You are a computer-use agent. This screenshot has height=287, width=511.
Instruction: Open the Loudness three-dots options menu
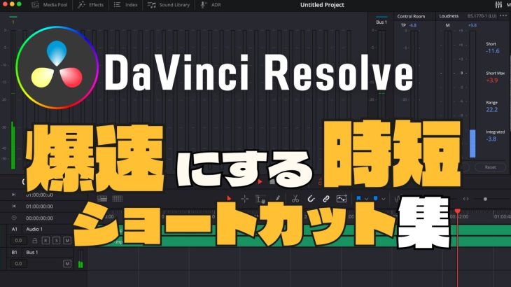[503, 15]
